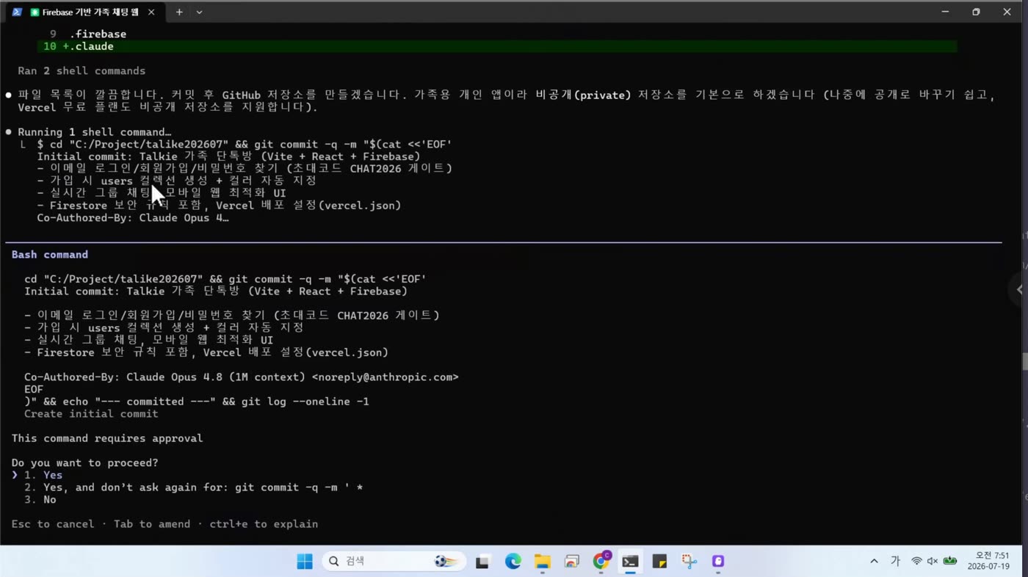The height and width of the screenshot is (577, 1028).
Task: Toggle Korean IME input indicator
Action: click(895, 562)
